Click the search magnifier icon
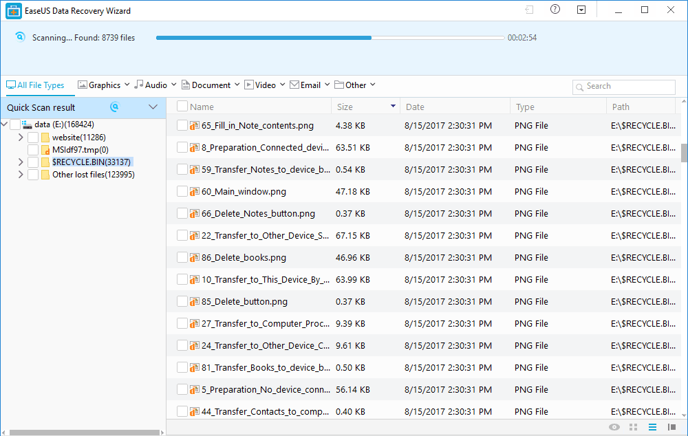The height and width of the screenshot is (436, 688). click(579, 87)
